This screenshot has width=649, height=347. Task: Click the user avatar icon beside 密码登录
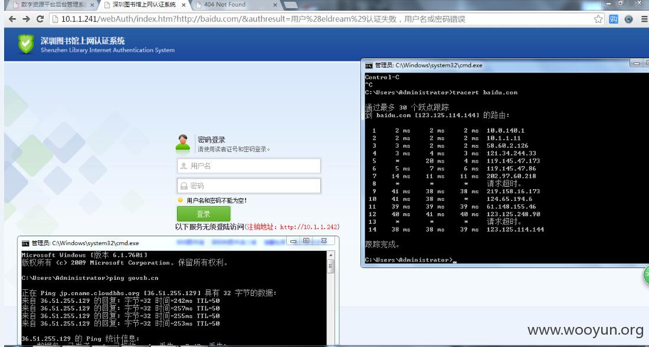(x=182, y=143)
